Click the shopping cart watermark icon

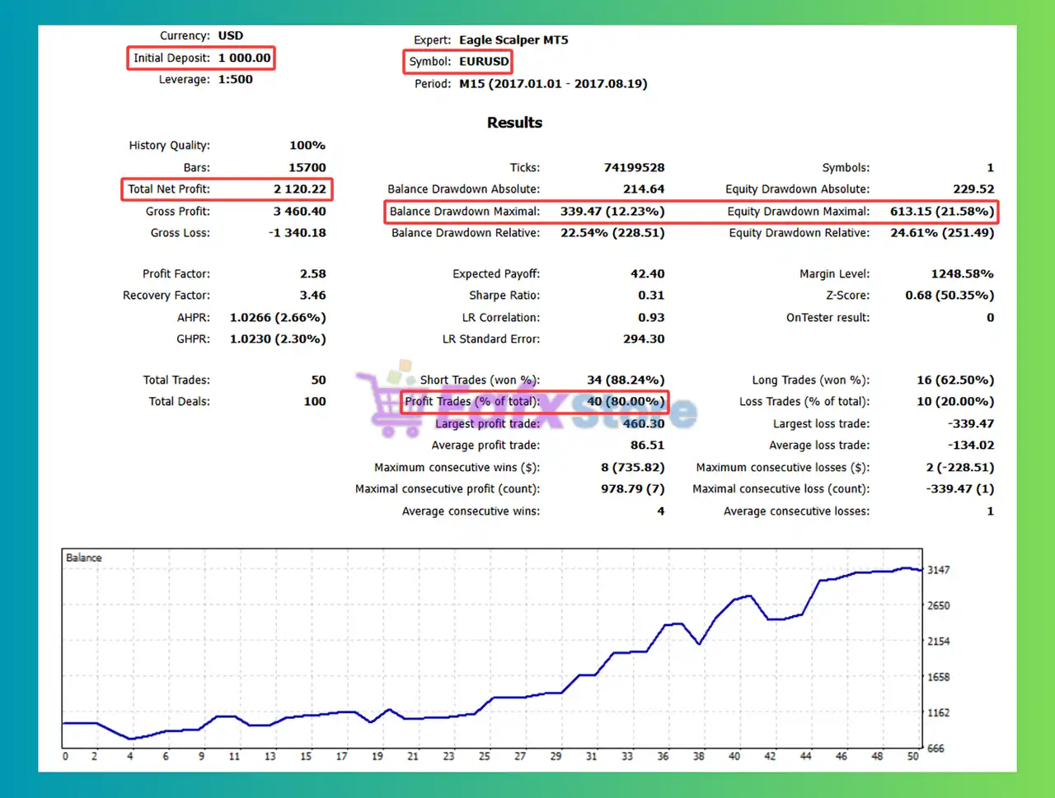click(386, 405)
